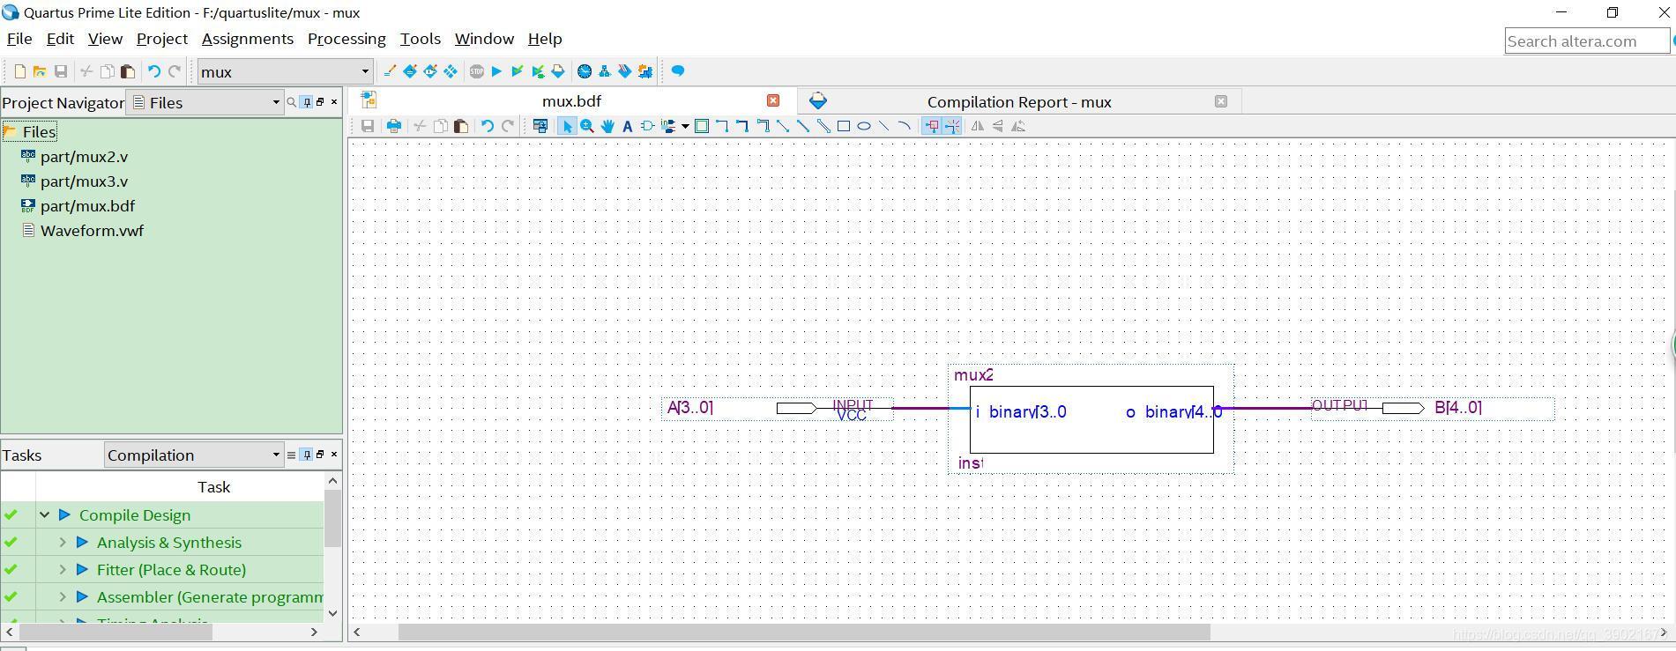Open the File menu
The width and height of the screenshot is (1676, 651).
(19, 39)
